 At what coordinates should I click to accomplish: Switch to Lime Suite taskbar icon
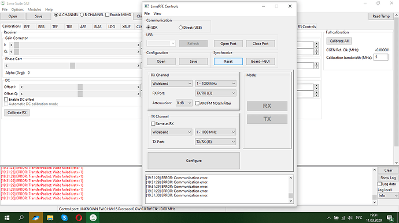[x=93, y=218]
